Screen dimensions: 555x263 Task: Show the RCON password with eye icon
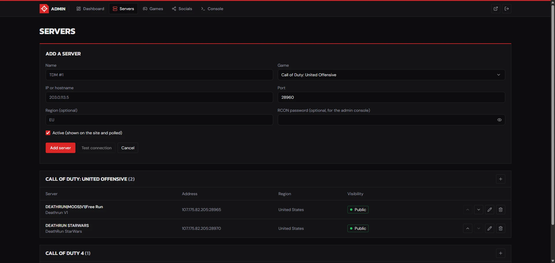coord(499,120)
